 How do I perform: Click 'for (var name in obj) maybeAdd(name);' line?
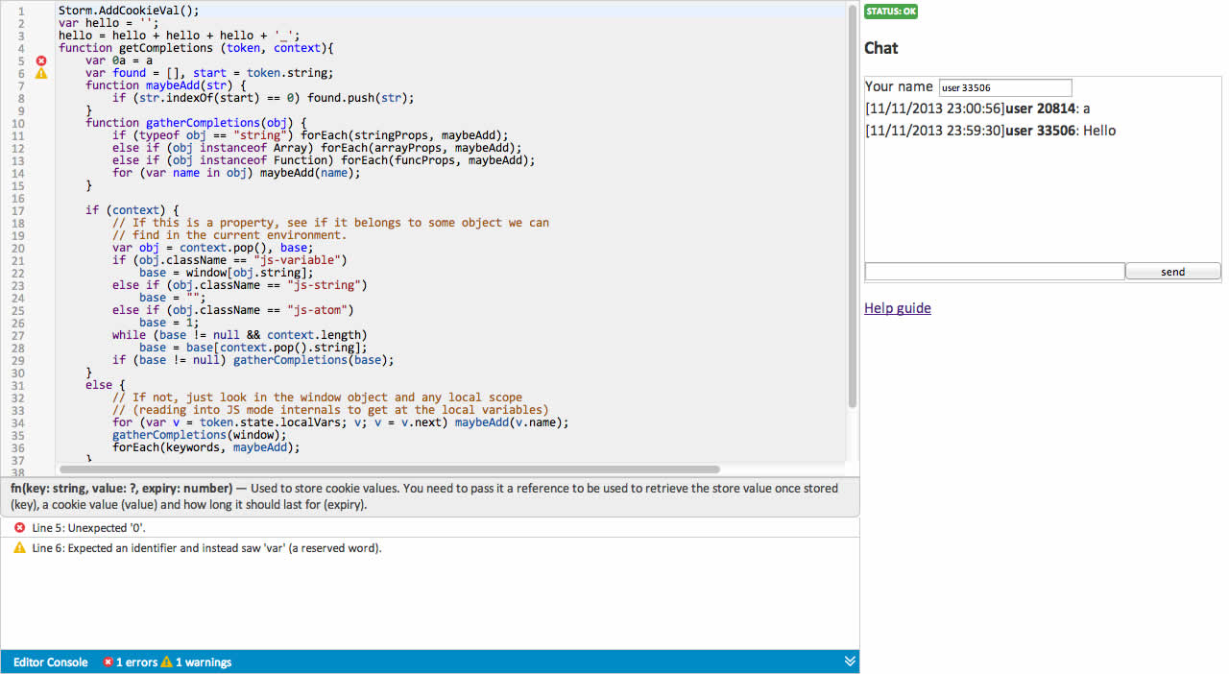click(236, 173)
